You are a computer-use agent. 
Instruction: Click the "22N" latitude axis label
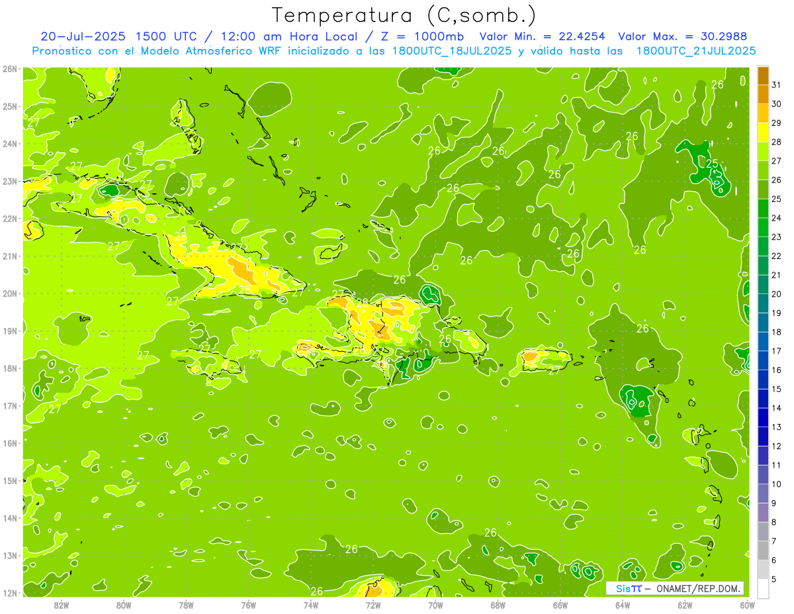[x=10, y=219]
